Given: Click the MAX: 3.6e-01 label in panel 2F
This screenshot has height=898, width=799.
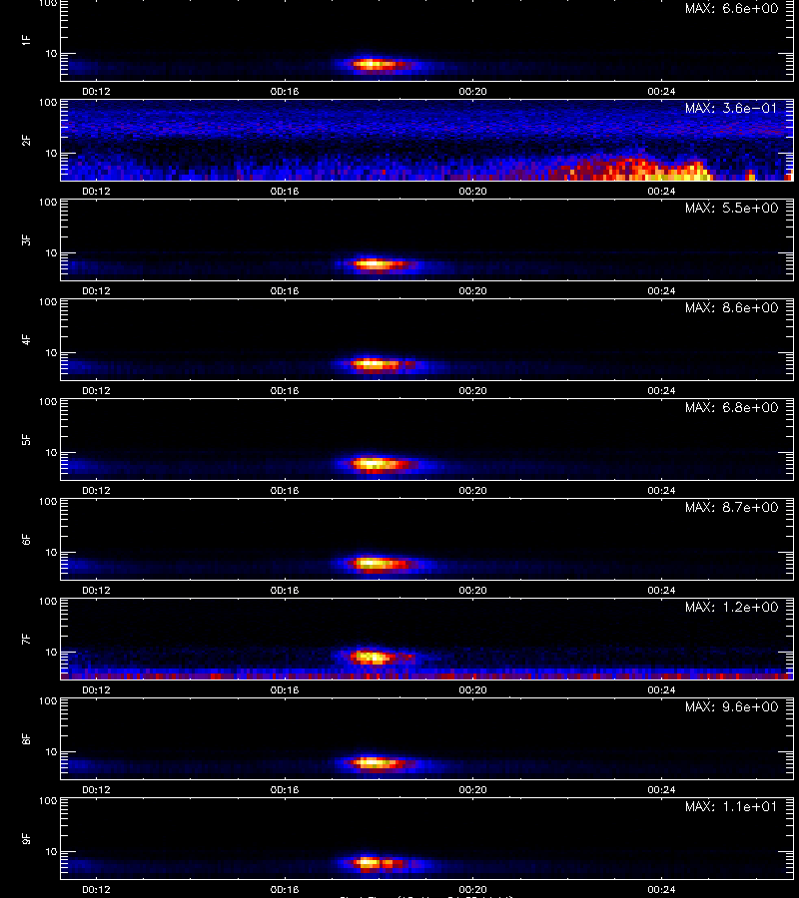Looking at the screenshot, I should [731, 108].
